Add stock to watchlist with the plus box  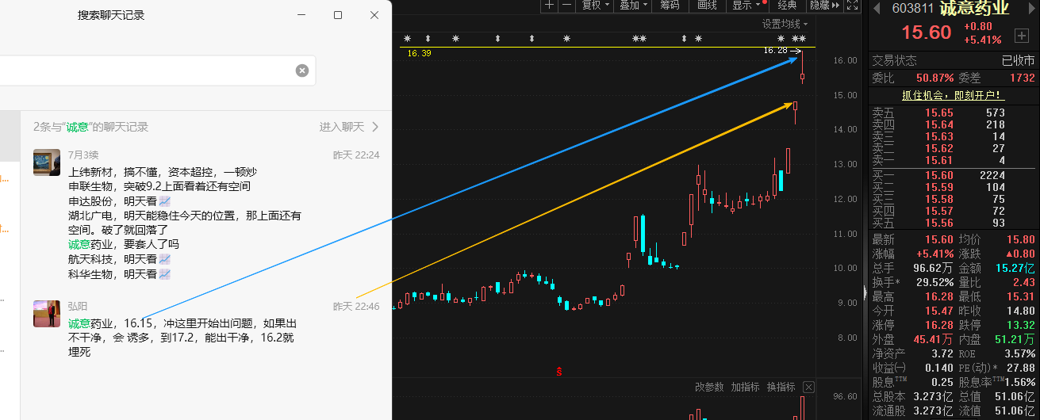(1022, 36)
